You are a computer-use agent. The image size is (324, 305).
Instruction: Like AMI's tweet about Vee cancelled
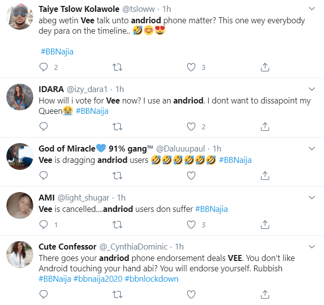(191, 224)
